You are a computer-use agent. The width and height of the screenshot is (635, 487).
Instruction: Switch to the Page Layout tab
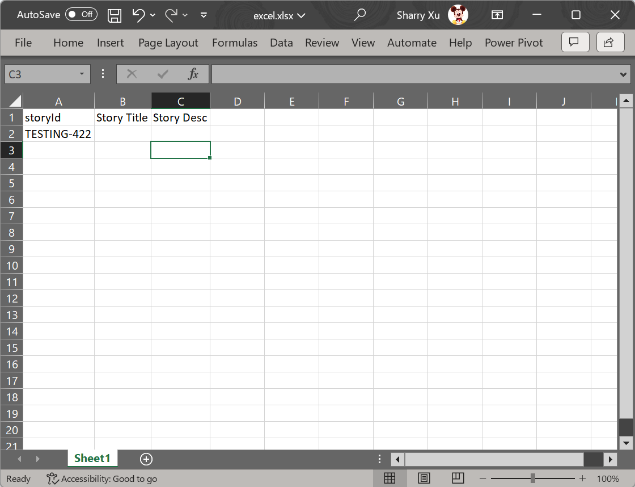click(x=168, y=43)
